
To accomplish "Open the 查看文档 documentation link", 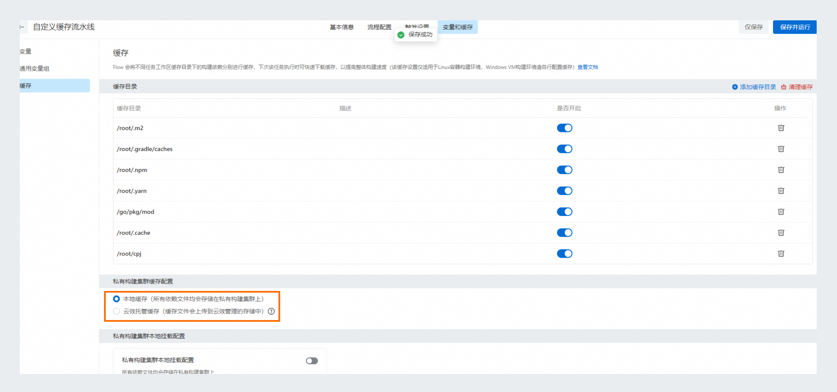I will [587, 67].
